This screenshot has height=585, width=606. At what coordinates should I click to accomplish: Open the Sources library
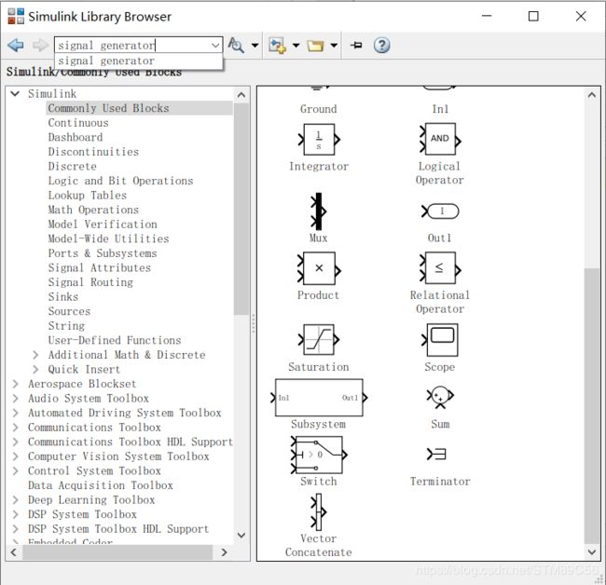coord(69,311)
